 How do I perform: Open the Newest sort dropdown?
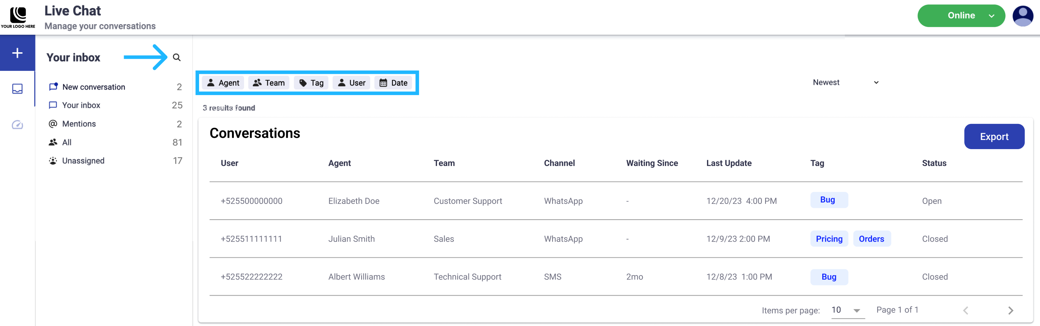(845, 82)
